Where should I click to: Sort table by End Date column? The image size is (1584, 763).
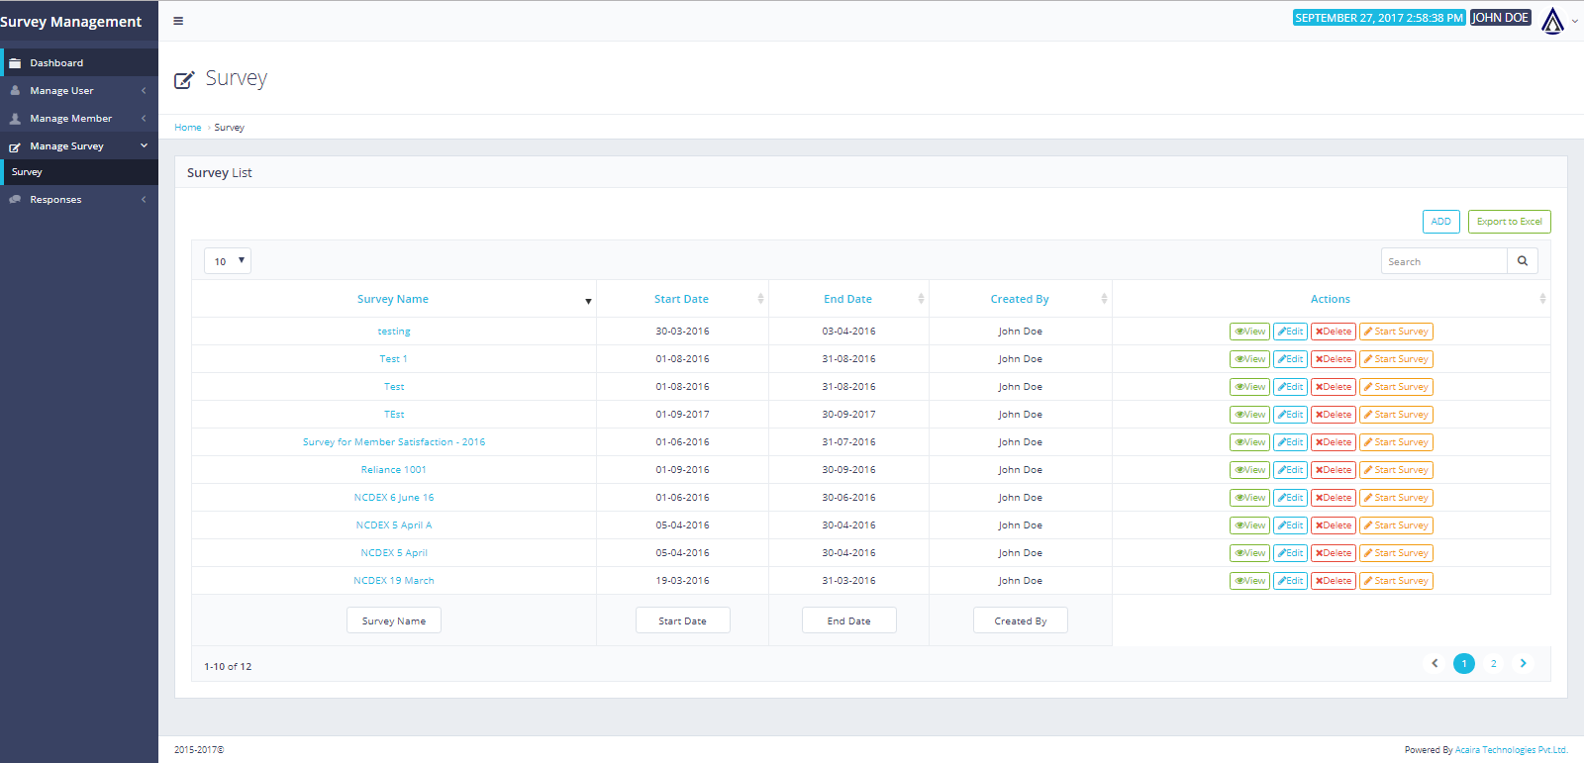pyautogui.click(x=847, y=299)
